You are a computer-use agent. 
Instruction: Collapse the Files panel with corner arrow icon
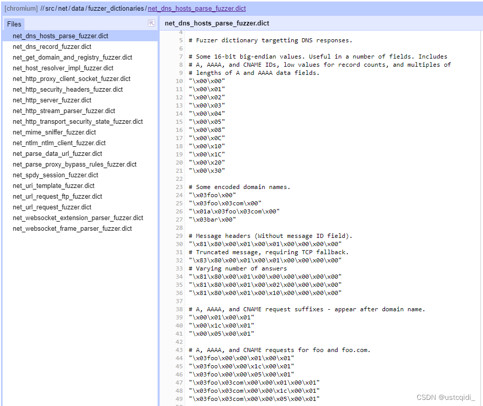(x=151, y=23)
